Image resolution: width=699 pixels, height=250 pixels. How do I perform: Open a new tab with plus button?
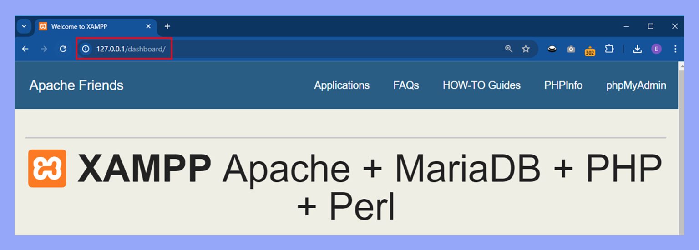point(167,26)
